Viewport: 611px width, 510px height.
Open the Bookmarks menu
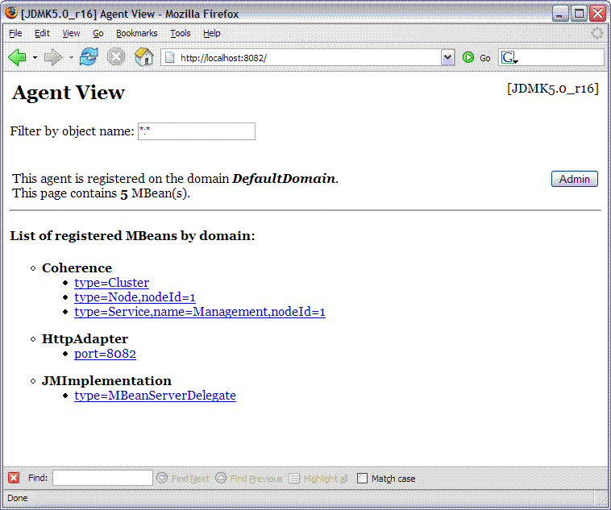coord(137,34)
